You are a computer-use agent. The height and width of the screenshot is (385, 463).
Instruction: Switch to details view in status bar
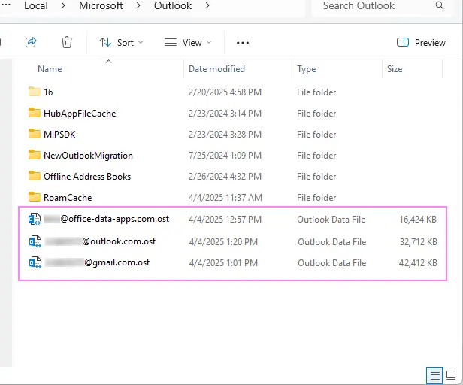coord(434,374)
